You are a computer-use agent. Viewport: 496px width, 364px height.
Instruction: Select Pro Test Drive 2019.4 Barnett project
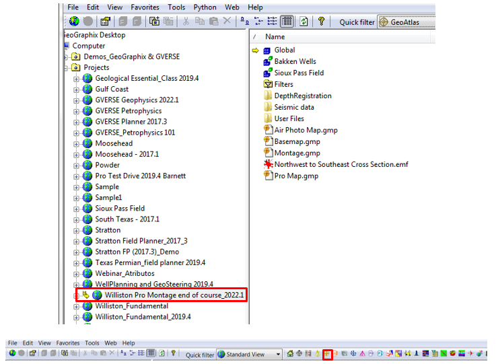(x=141, y=176)
